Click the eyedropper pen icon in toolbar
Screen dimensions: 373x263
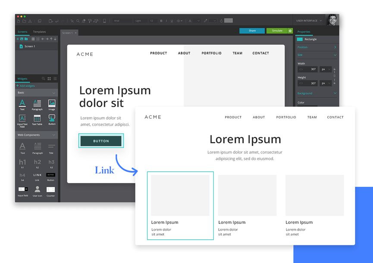tap(206, 21)
